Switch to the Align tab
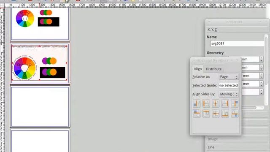Screen dimensions: 270x152 [198, 69]
